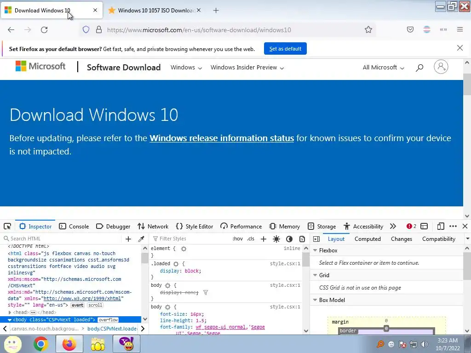Switch to Windows 10 1057 ISO Download tab
This screenshot has height=353, width=471.
click(x=155, y=11)
